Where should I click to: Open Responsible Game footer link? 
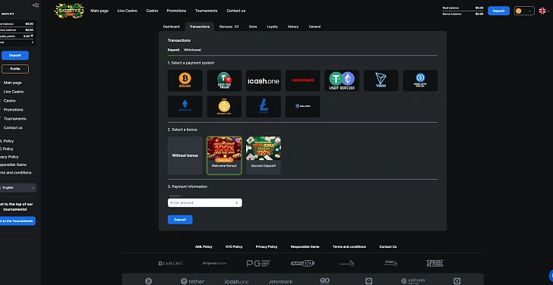pyautogui.click(x=305, y=246)
